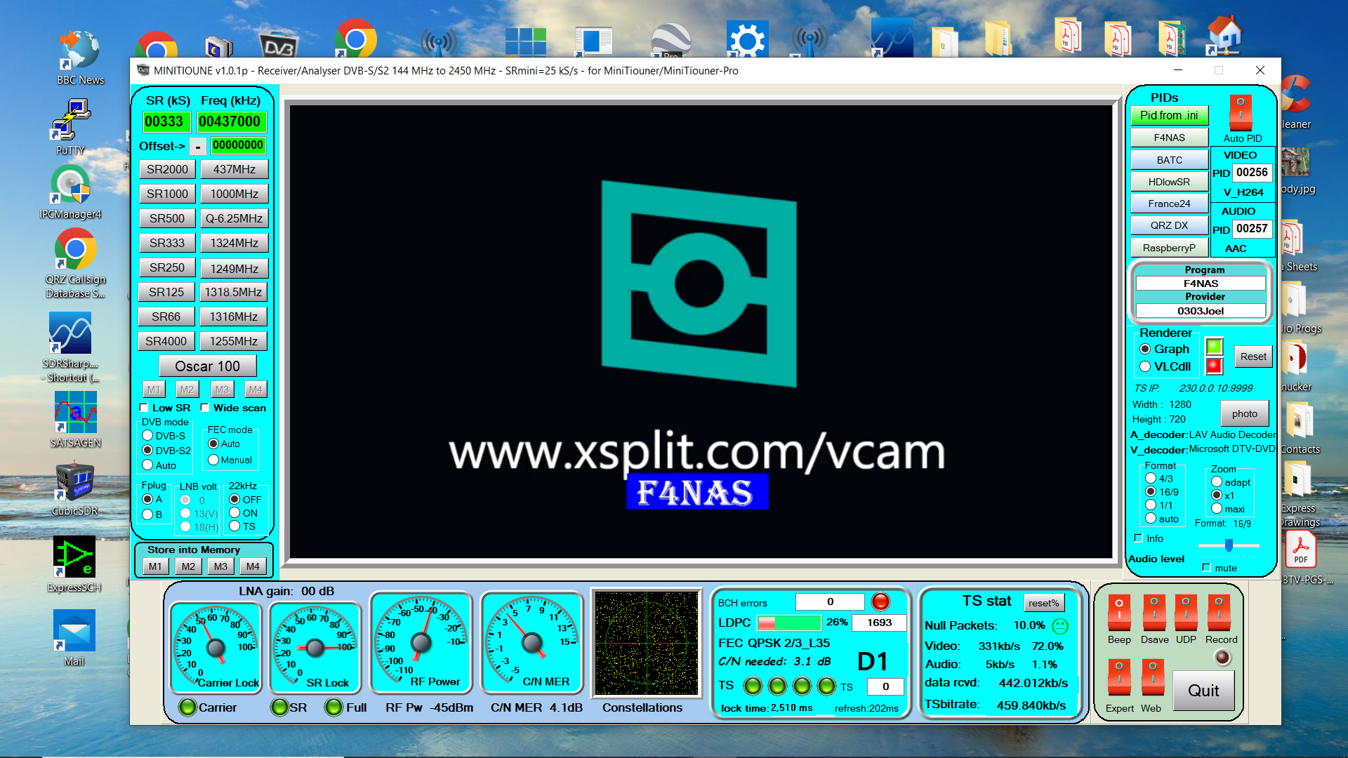Flip the Beep red switch
The width and height of the screenshot is (1348, 758).
tap(1119, 612)
